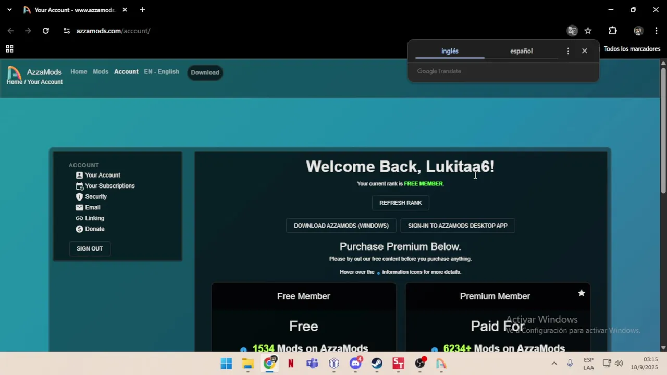Open the Home nav menu item
The width and height of the screenshot is (667, 375).
79,72
